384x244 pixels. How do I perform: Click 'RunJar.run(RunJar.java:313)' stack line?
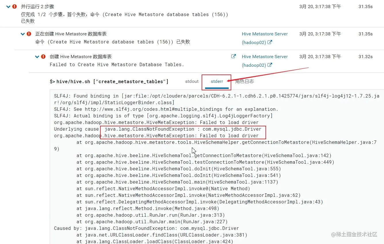(151, 215)
